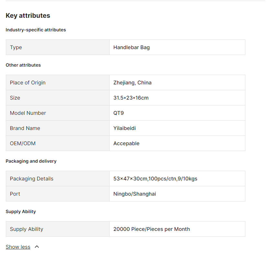The height and width of the screenshot is (260, 268).
Task: Select the QT9 model number value
Action: pos(118,113)
